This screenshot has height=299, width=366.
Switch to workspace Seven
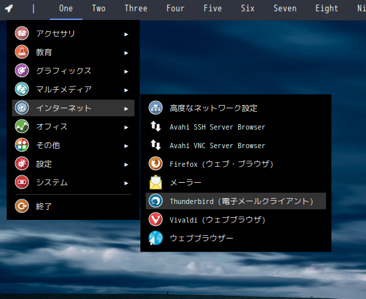point(285,9)
